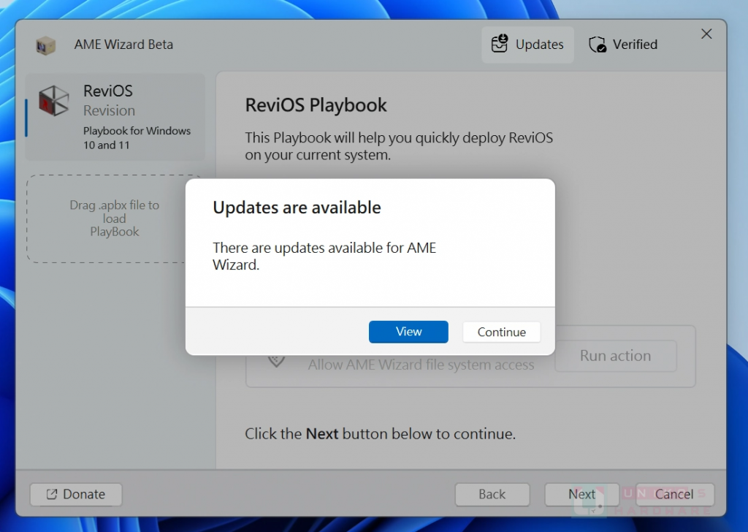
Task: Click 'There are updates available for AME Wizard' text
Action: (324, 256)
